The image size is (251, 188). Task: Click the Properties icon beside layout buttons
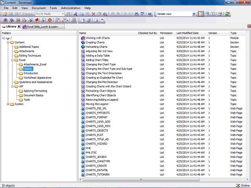(x=220, y=14)
